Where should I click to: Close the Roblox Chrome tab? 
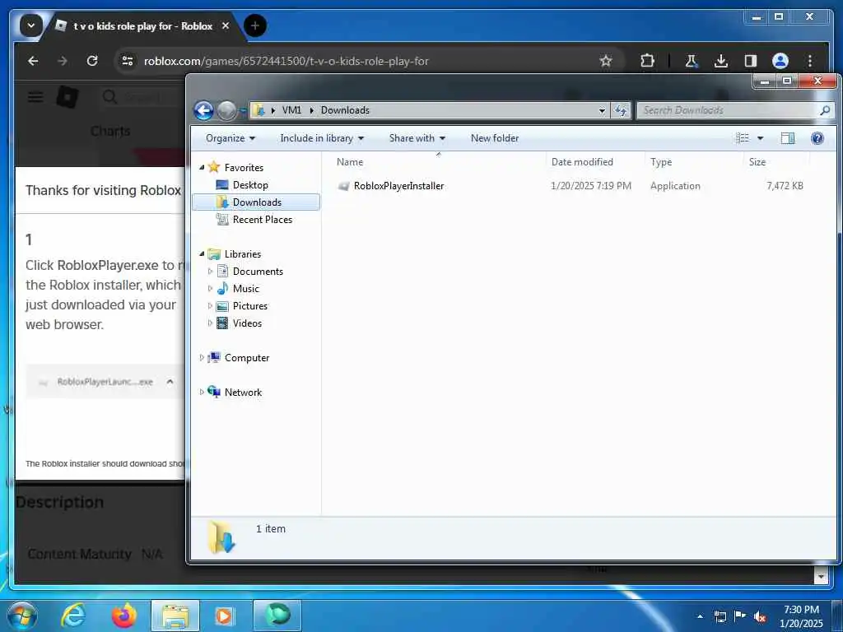226,26
